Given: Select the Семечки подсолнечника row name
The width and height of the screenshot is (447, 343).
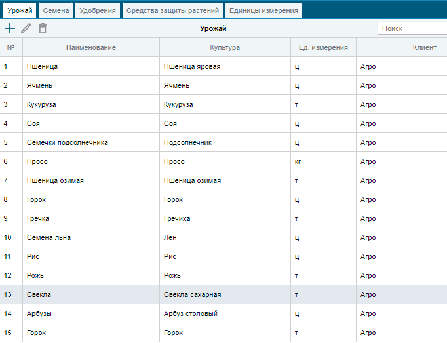Looking at the screenshot, I should 91,142.
